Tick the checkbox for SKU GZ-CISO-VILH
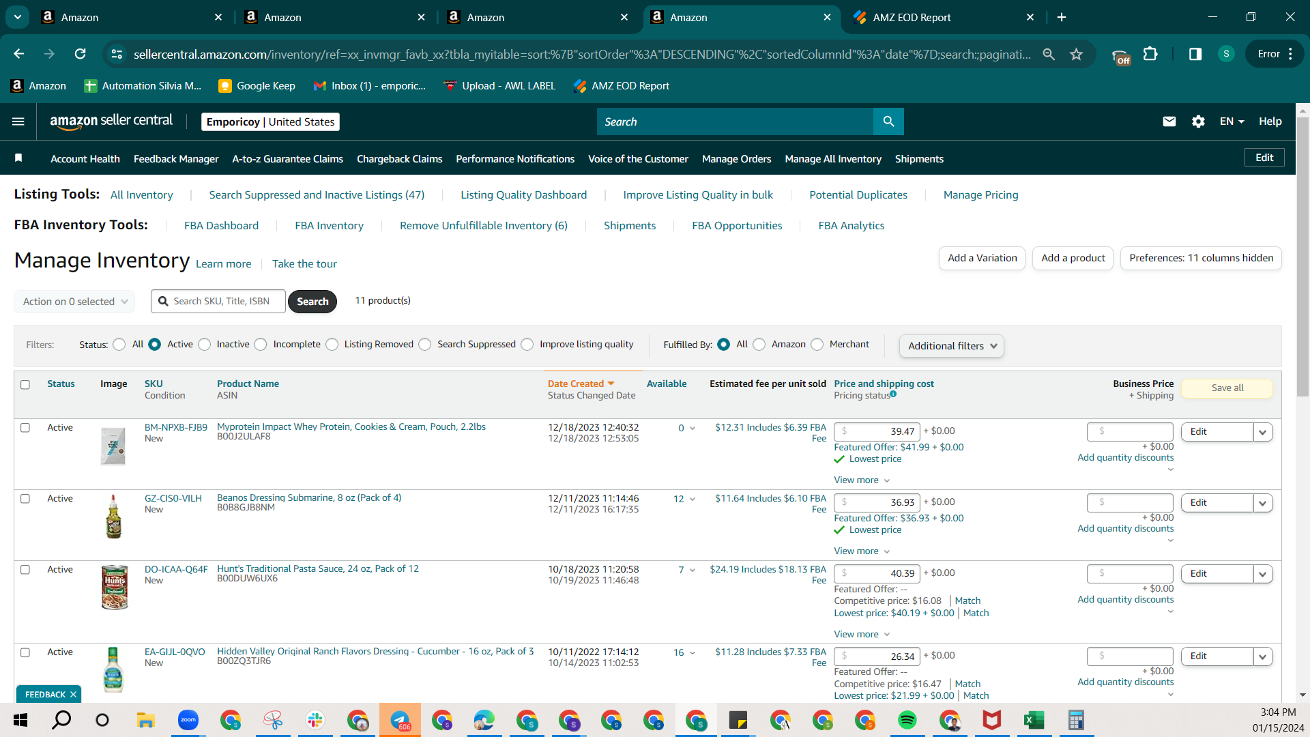 click(25, 499)
